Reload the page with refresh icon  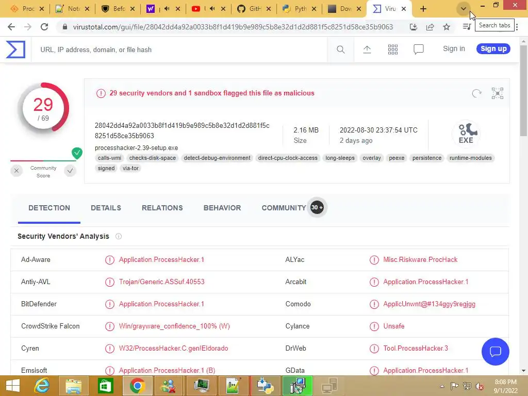[44, 27]
